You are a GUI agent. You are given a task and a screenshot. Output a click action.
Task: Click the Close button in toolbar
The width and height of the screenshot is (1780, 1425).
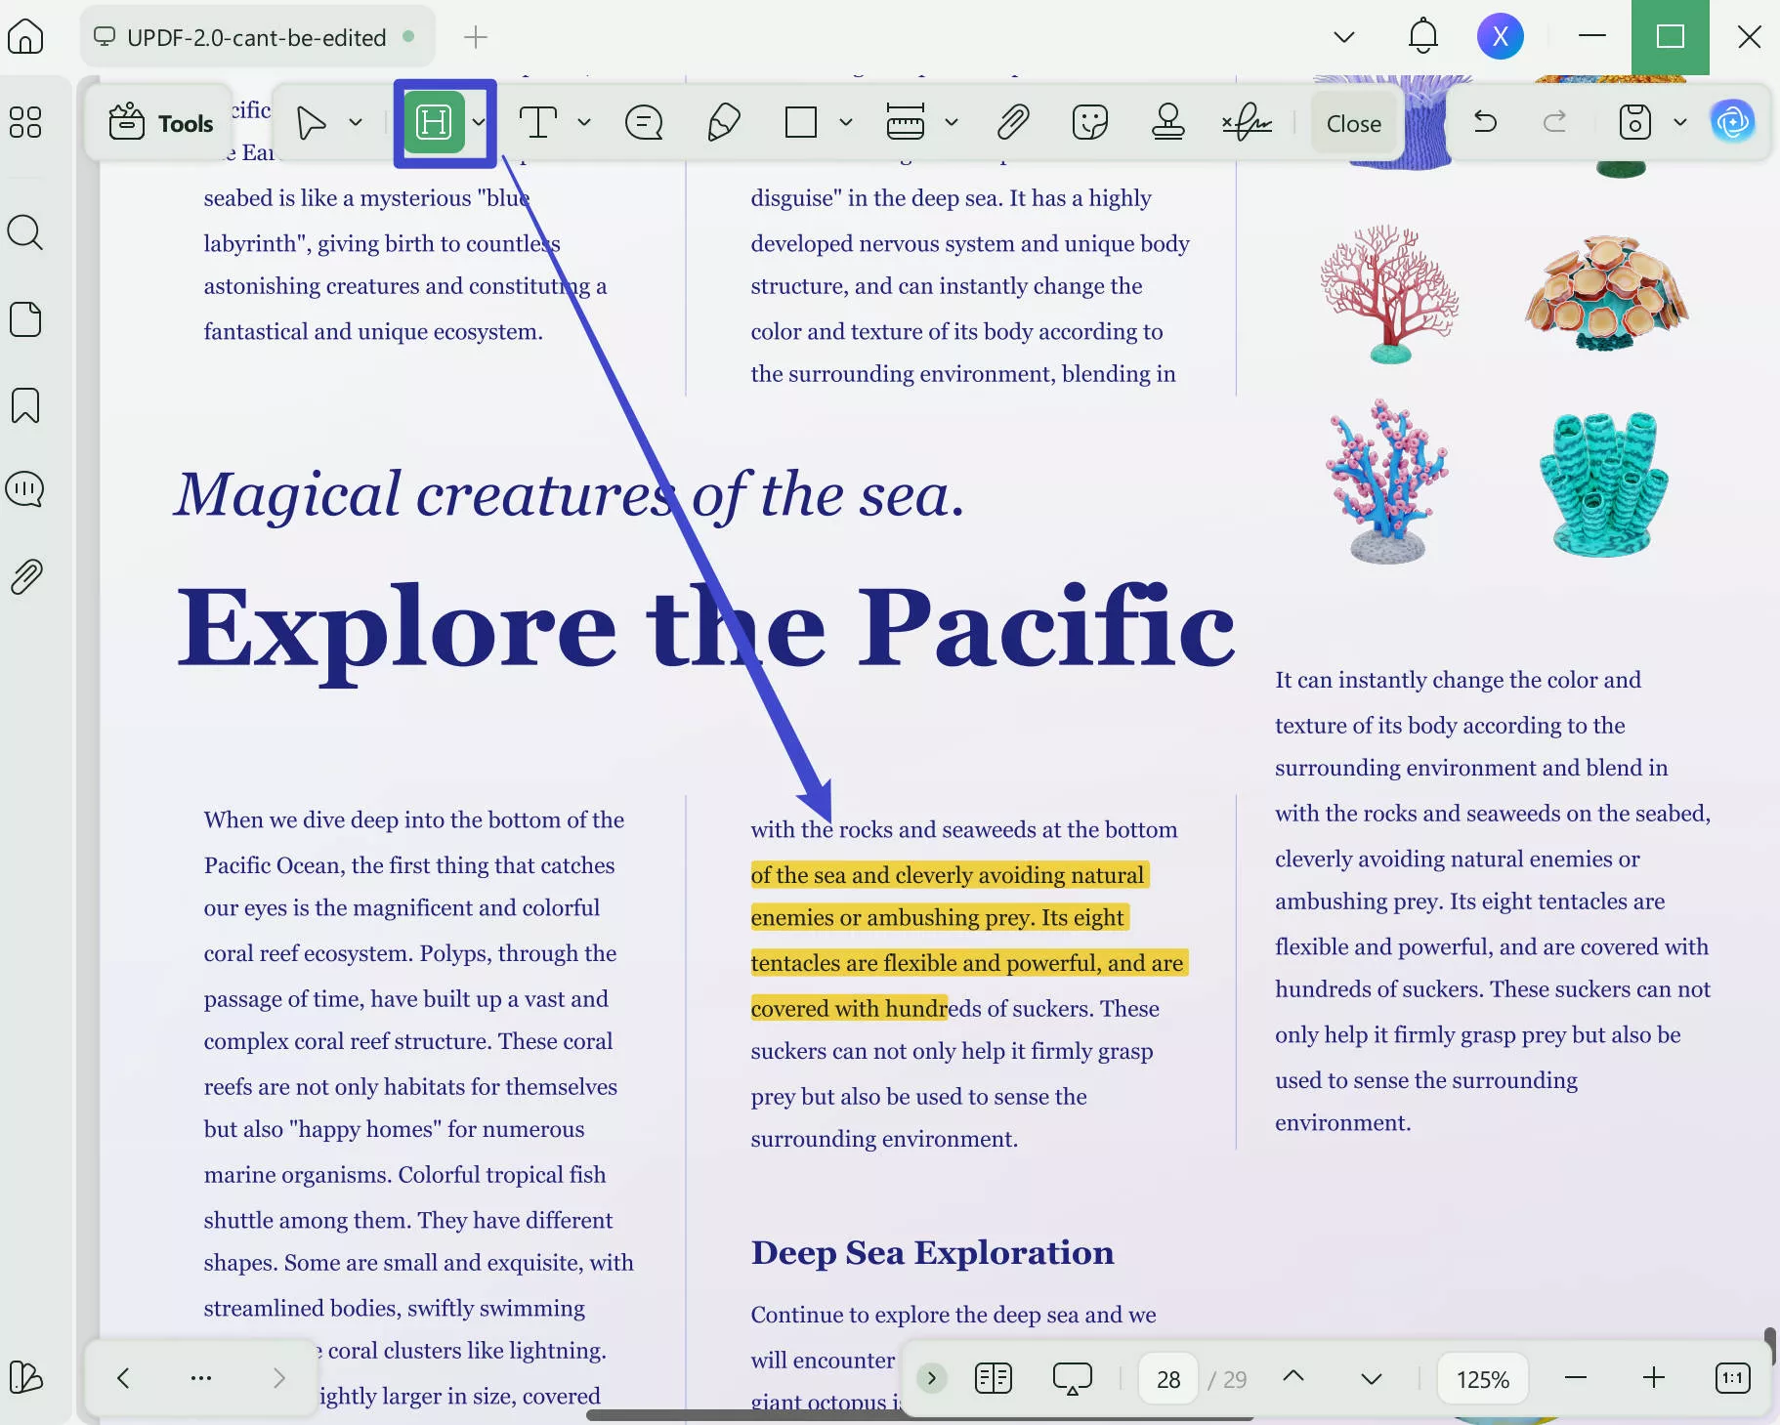[x=1353, y=123]
